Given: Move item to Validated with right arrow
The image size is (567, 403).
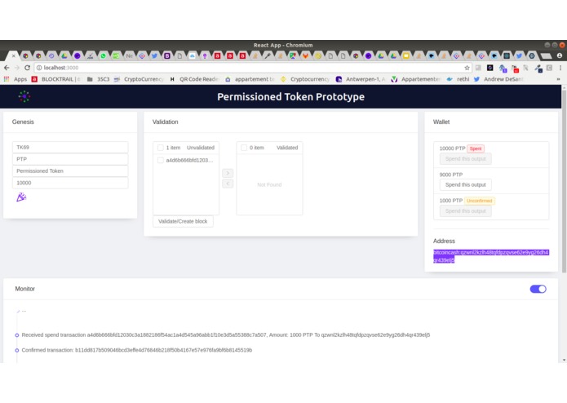Looking at the screenshot, I should pyautogui.click(x=228, y=173).
